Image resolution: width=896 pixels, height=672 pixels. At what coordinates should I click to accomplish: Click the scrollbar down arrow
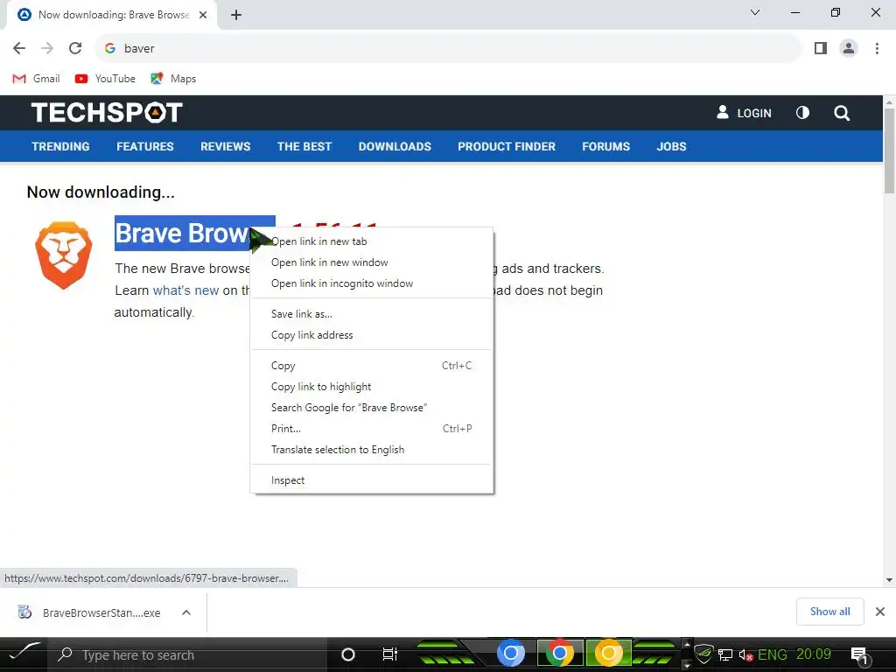(x=889, y=580)
